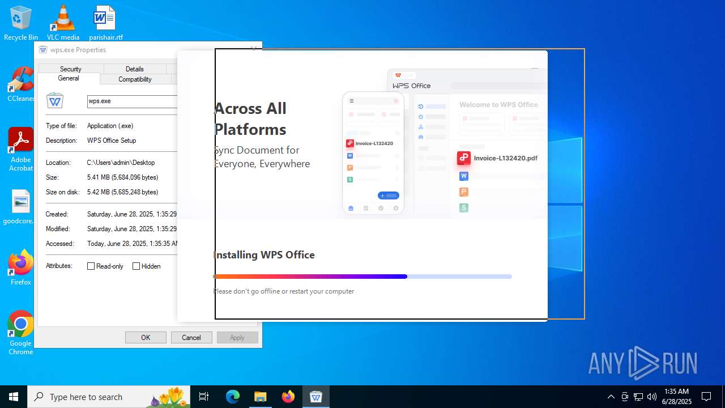Open File Explorer from the taskbar

click(x=260, y=397)
